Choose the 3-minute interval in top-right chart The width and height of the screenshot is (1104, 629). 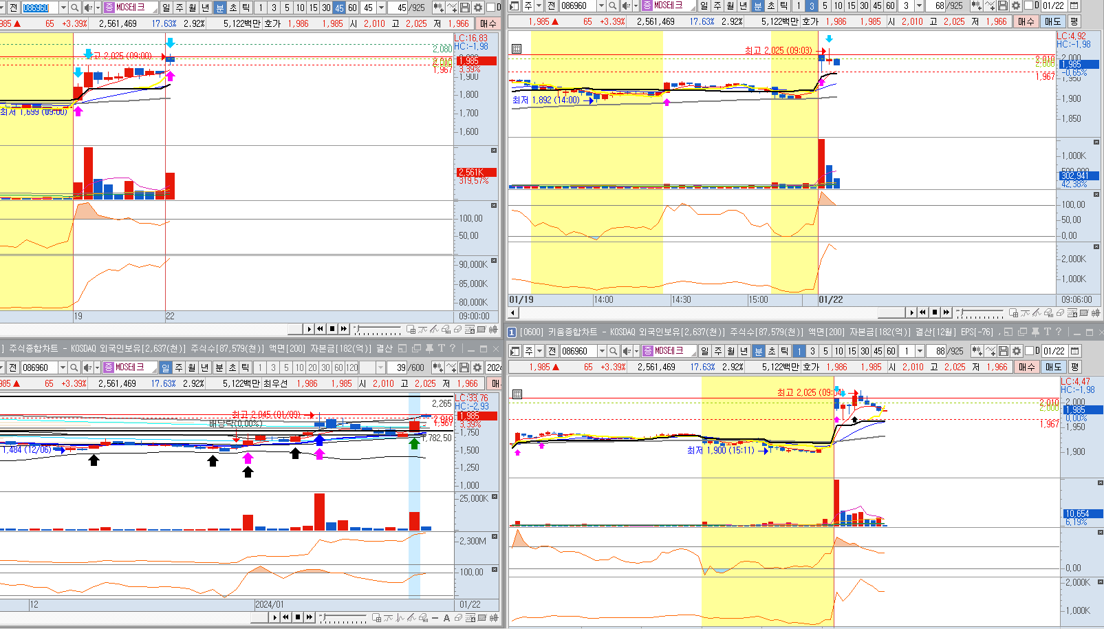812,6
